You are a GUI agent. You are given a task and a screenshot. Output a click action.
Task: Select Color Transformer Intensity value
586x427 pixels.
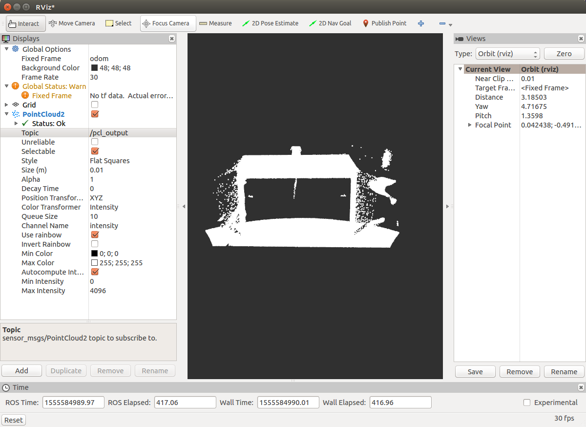tap(104, 207)
